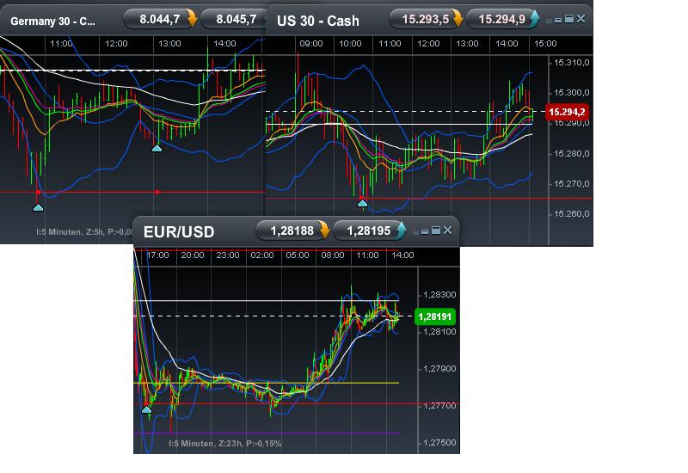Set US 30 chart to large window size
The width and height of the screenshot is (688, 473).
(569, 18)
